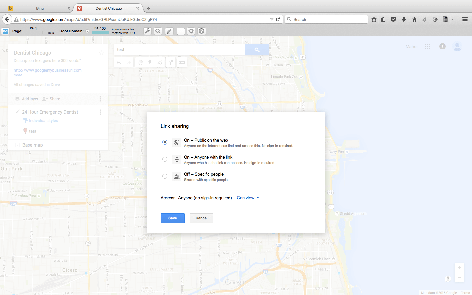Open the map options three-dot menu
Image resolution: width=472 pixels, height=295 pixels.
[100, 99]
